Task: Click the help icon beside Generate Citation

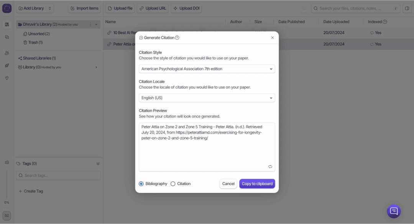Action: pyautogui.click(x=177, y=38)
